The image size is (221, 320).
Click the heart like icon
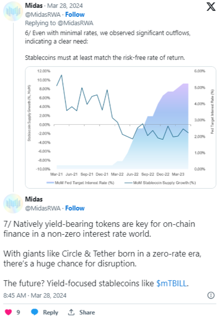8,312
